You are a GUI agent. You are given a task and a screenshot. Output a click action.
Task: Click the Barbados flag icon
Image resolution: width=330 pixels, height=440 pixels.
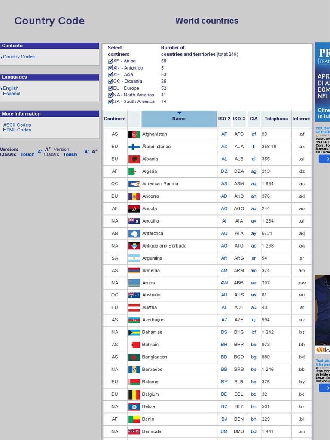134,370
